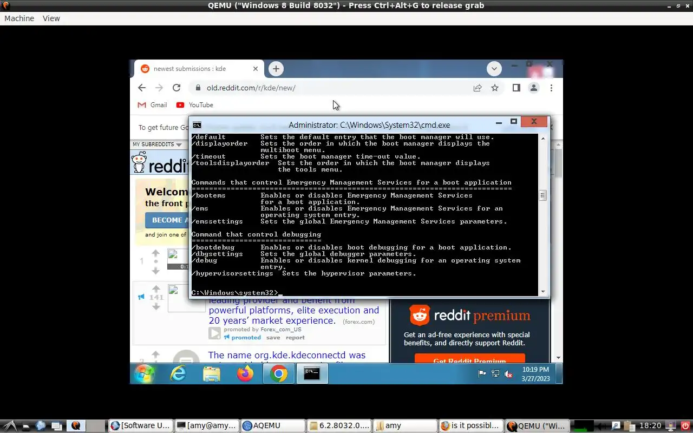
Task: Click the Get Reddit Premium button
Action: pos(469,359)
